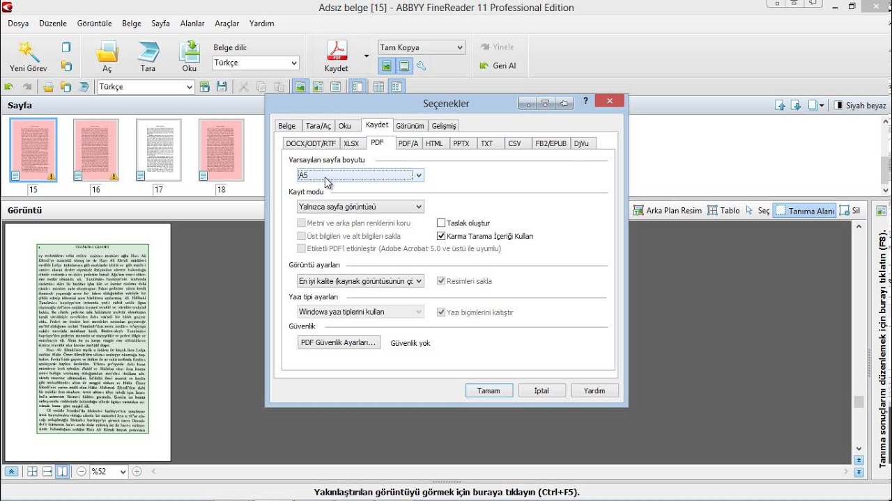The width and height of the screenshot is (892, 501).
Task: Click the help question mark in Seçenekler title
Action: point(585,102)
